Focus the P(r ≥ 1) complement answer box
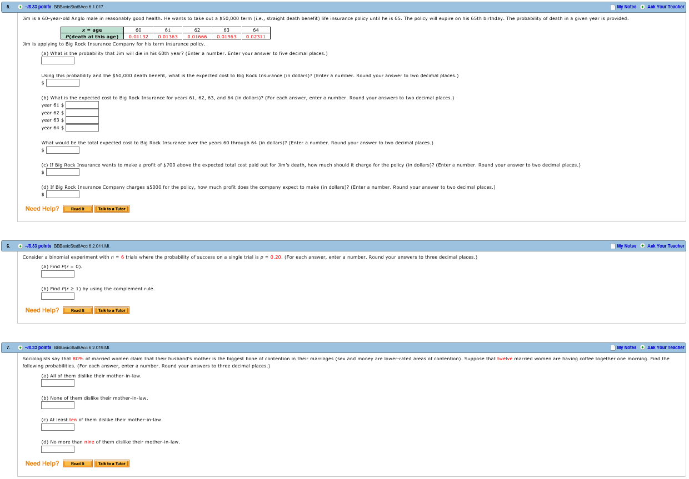Viewport: 689px width, 479px height. (x=58, y=296)
